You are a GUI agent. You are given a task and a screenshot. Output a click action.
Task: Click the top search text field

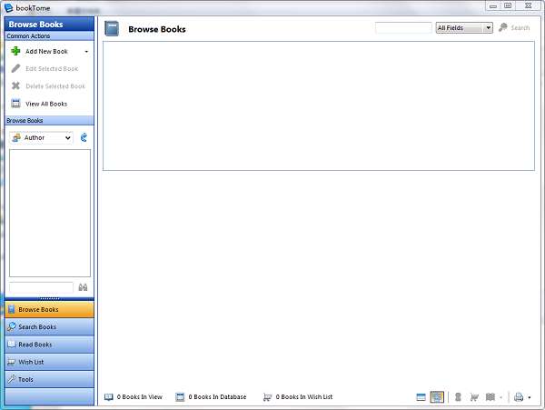[x=403, y=28]
